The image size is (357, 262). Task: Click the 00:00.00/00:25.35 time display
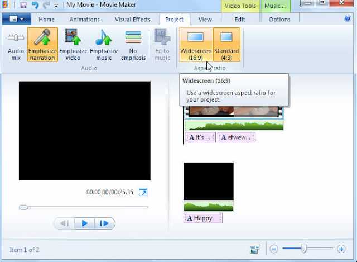pos(110,192)
